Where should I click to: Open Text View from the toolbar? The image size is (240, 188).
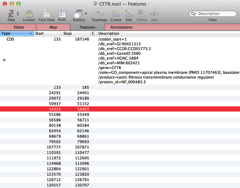46,14
